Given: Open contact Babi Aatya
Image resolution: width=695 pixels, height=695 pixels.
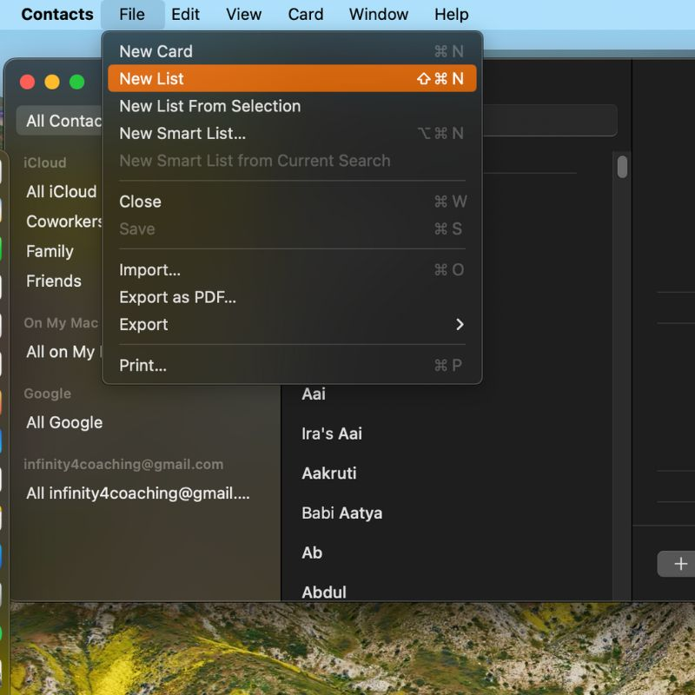Looking at the screenshot, I should [341, 513].
